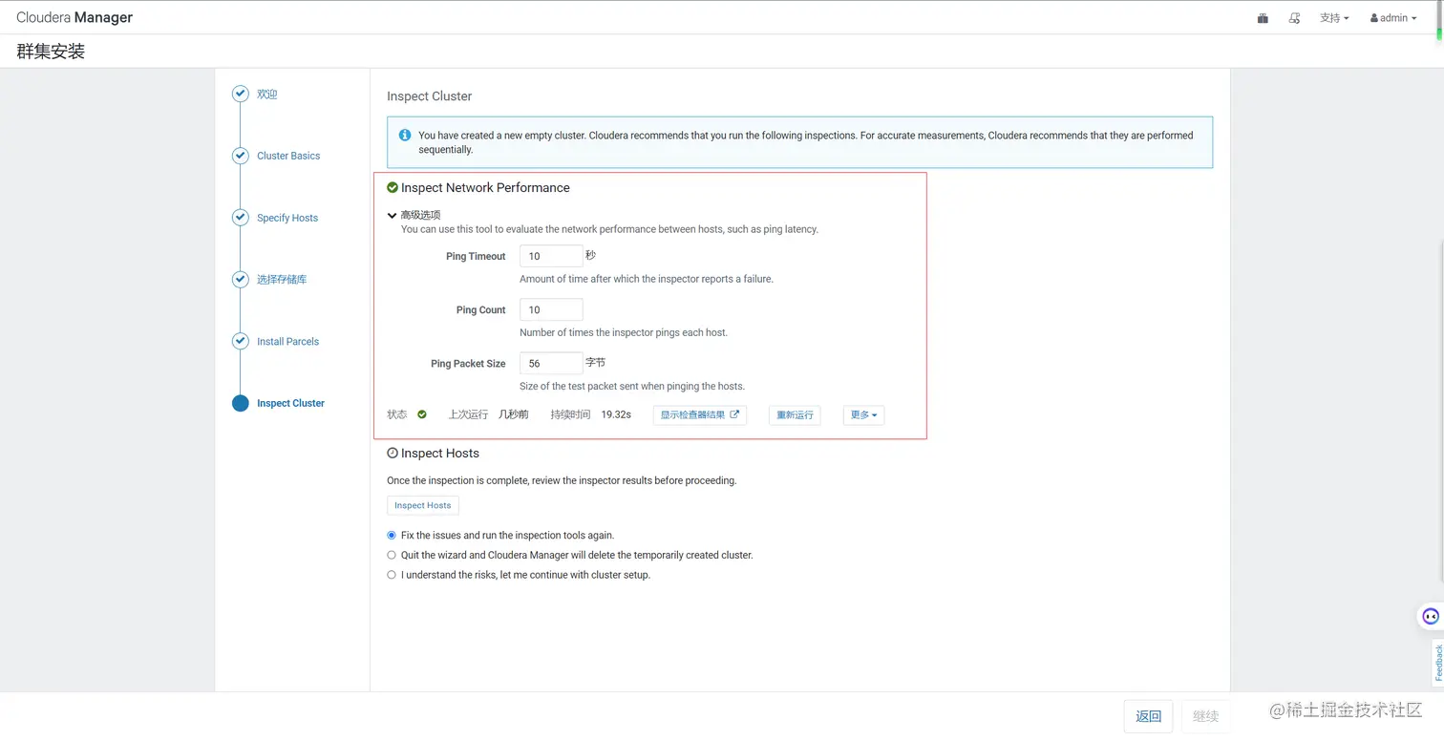This screenshot has height=741, width=1444.
Task: Click the Inspect Cluster current step circle
Action: [x=241, y=403]
